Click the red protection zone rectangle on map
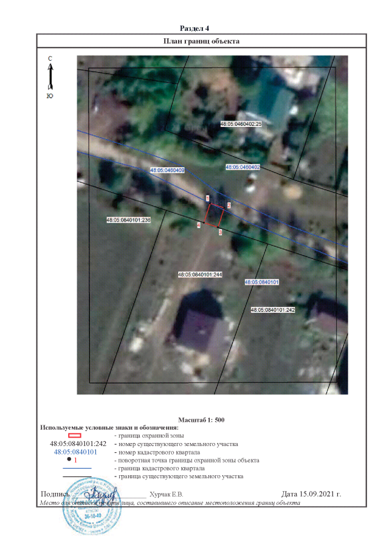The image size is (389, 550). [x=213, y=215]
